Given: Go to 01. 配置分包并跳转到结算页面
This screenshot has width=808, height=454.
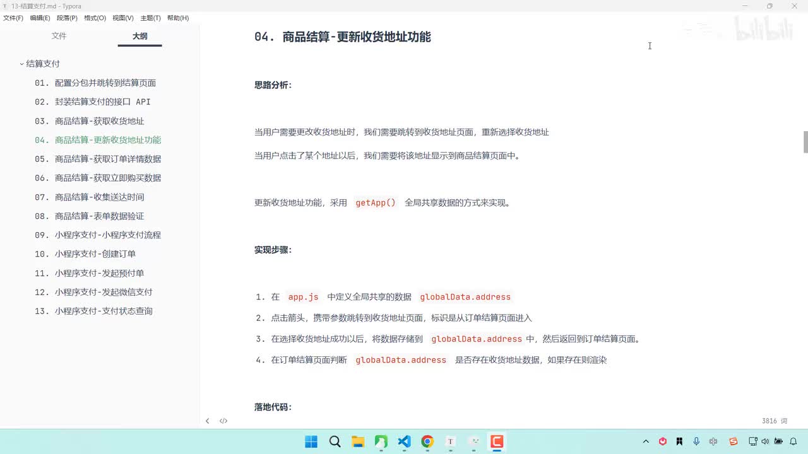Looking at the screenshot, I should coord(95,83).
